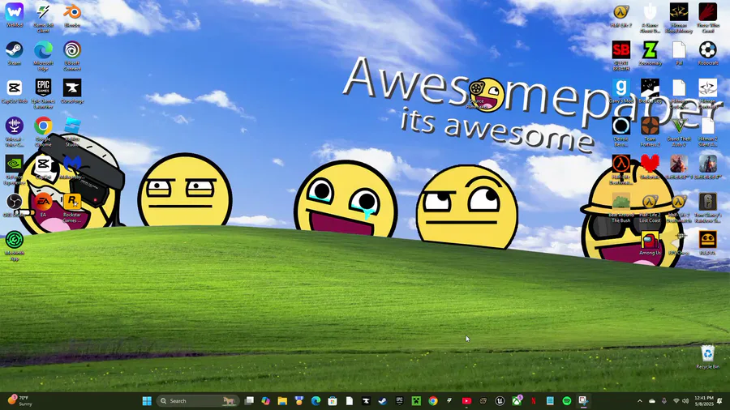This screenshot has height=410, width=730.
Task: Select the Team Fortress 2 desktop icon
Action: pos(650,132)
